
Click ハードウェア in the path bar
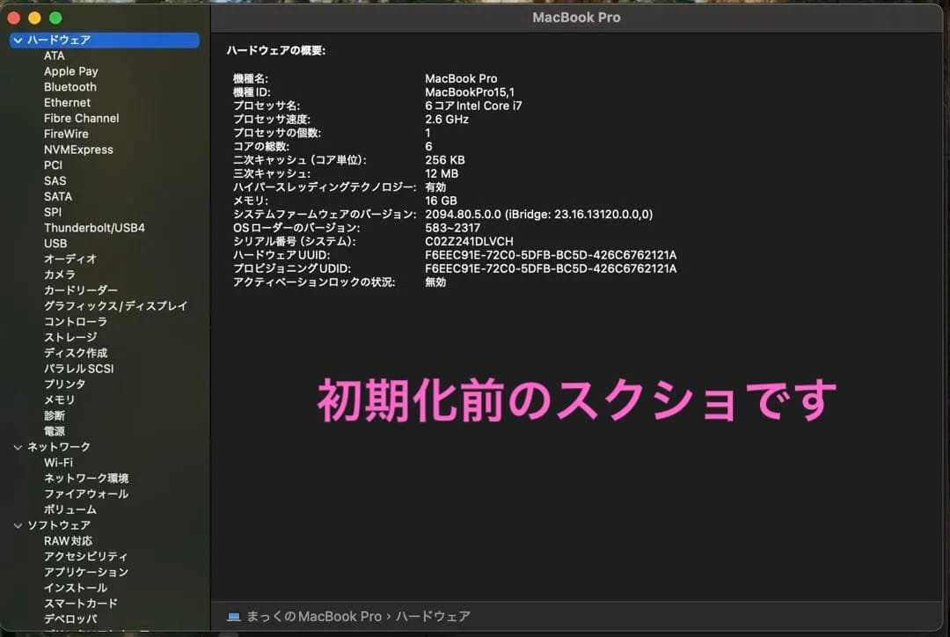[x=433, y=617]
